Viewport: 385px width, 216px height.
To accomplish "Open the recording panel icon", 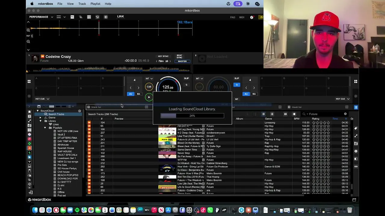I will (x=106, y=17).
